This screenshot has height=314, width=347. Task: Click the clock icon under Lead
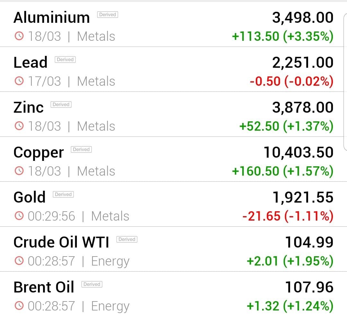tap(19, 81)
